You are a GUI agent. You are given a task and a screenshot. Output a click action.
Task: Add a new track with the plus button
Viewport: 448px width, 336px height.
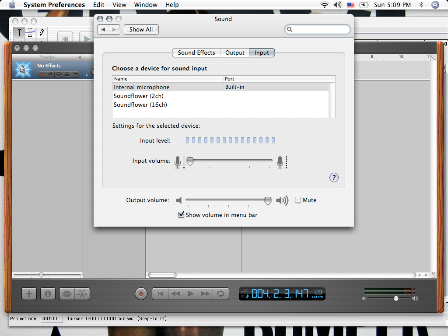(29, 294)
